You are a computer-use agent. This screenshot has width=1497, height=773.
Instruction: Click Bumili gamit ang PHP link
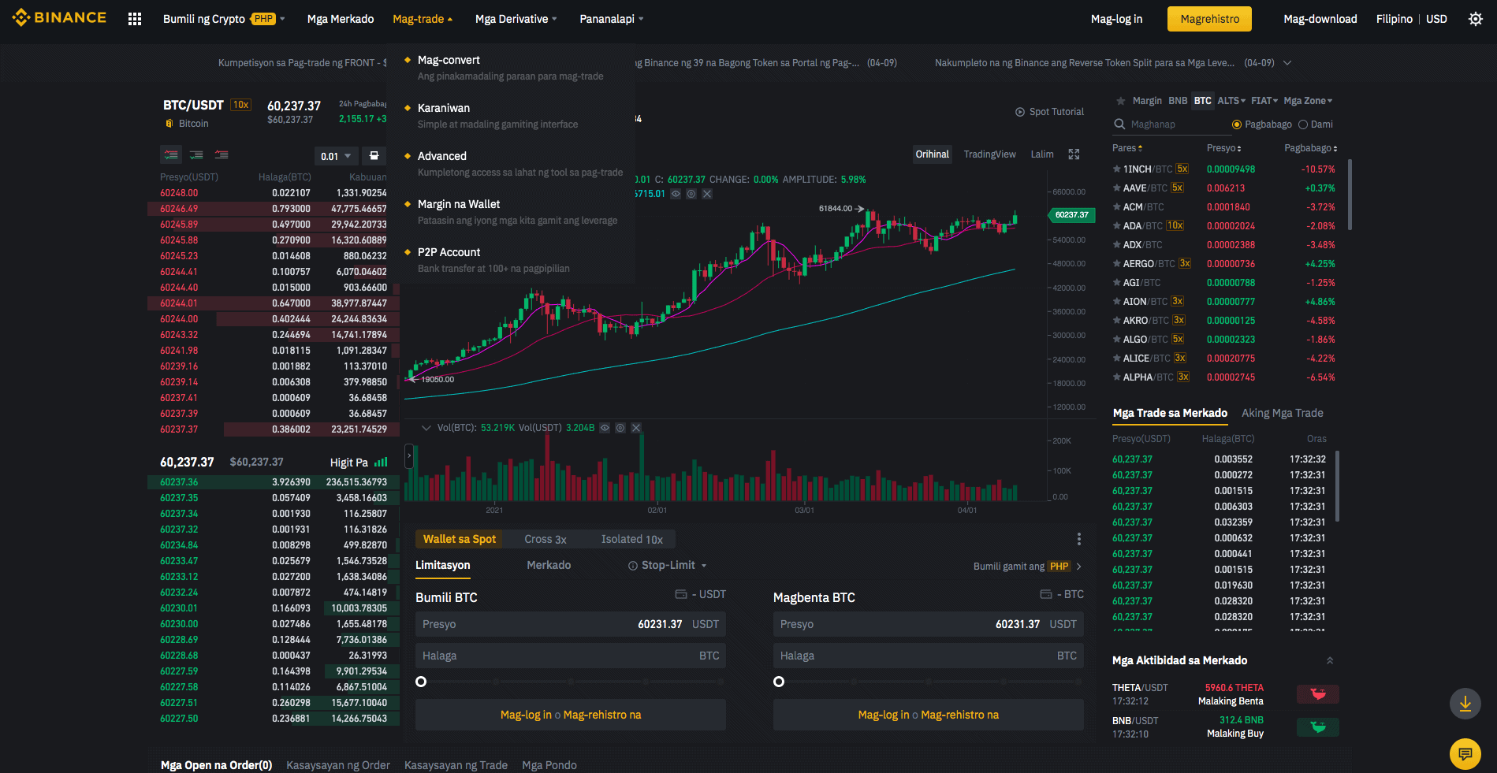click(1028, 566)
